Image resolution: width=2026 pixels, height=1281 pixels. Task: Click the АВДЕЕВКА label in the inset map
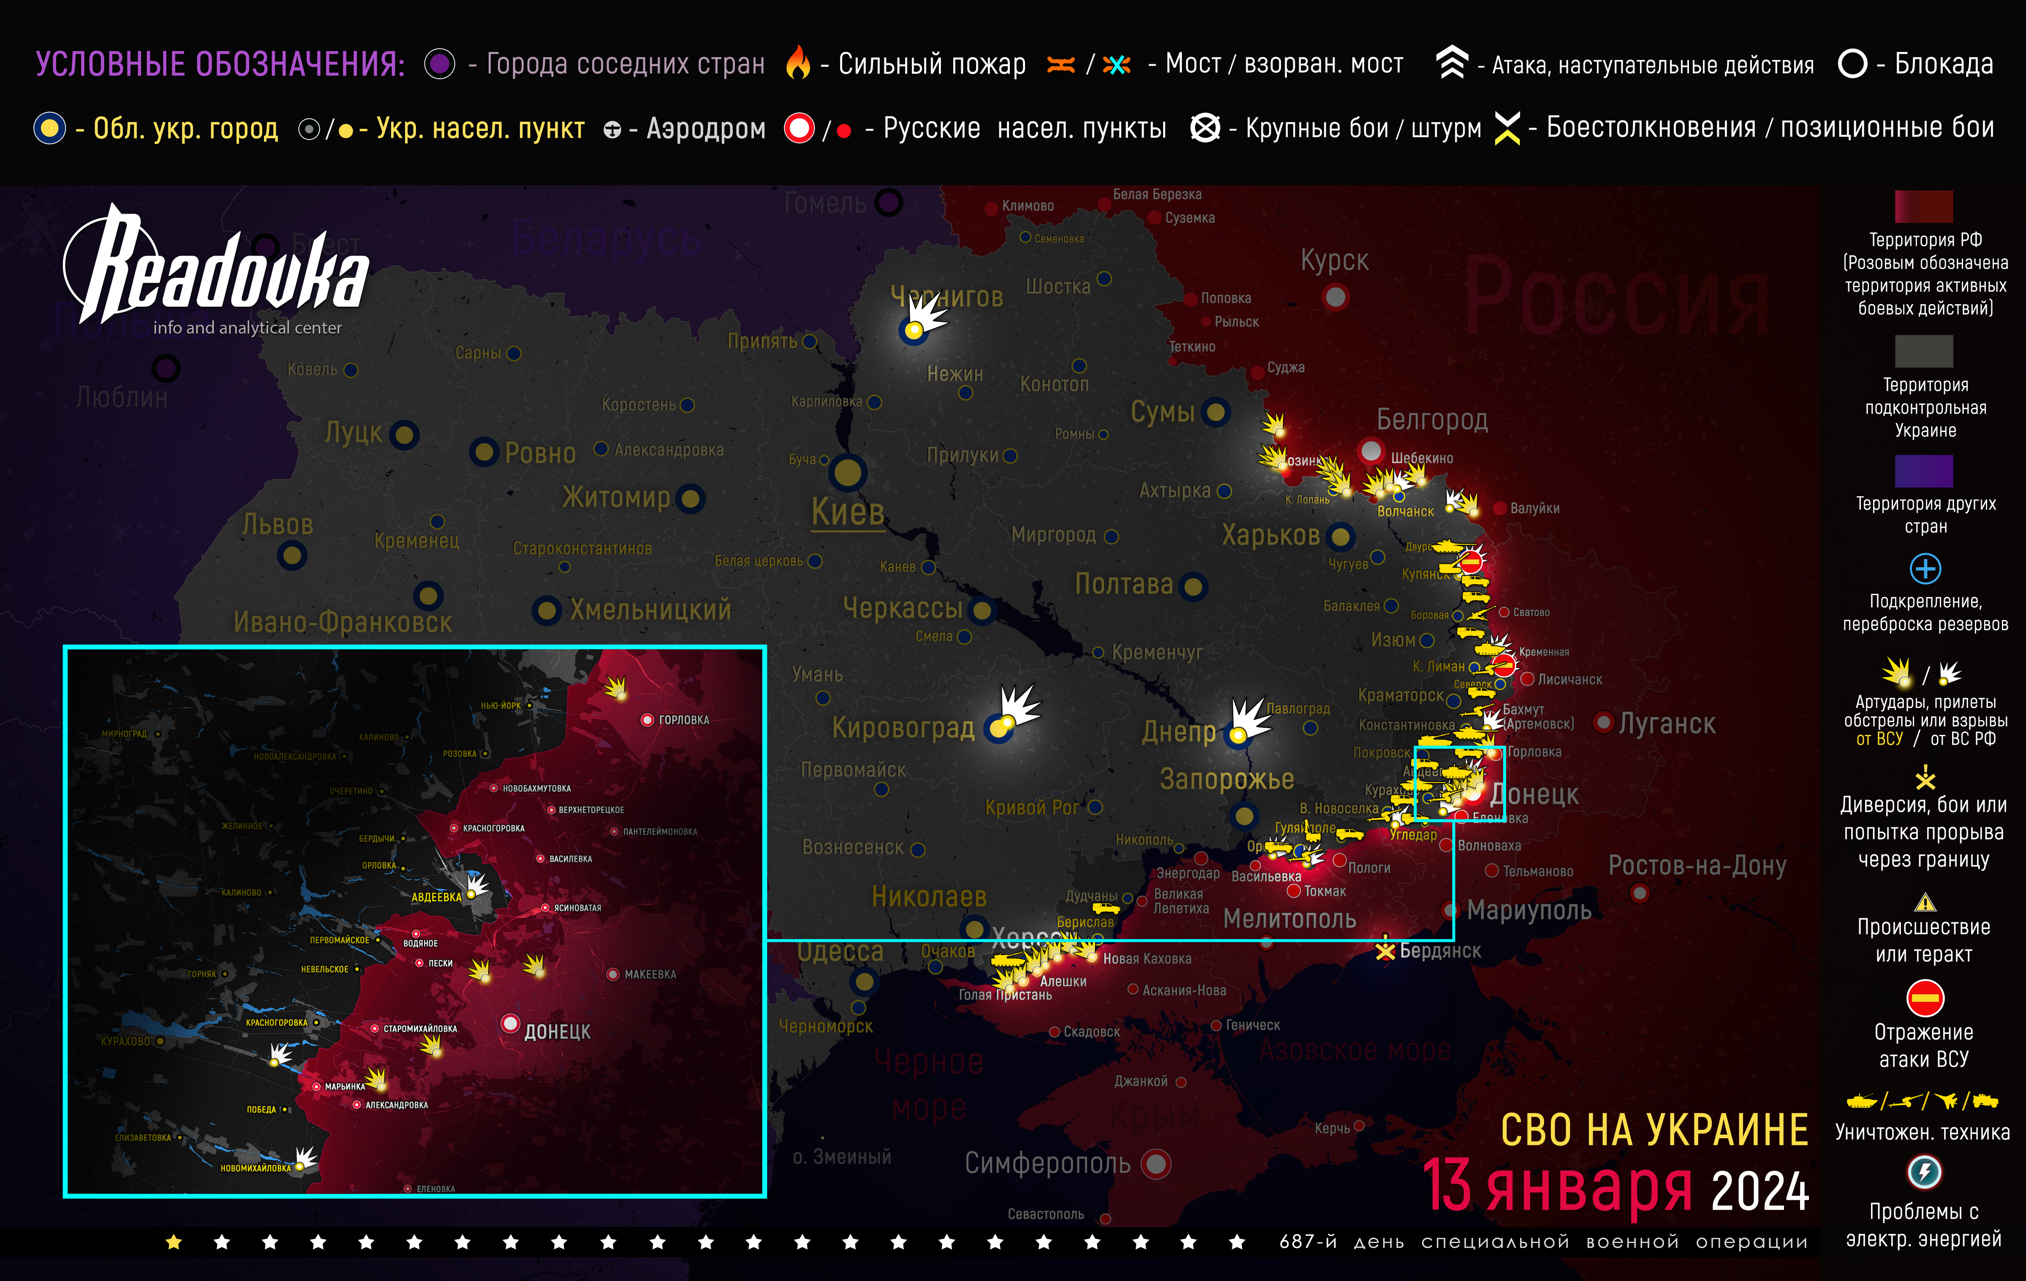point(436,897)
